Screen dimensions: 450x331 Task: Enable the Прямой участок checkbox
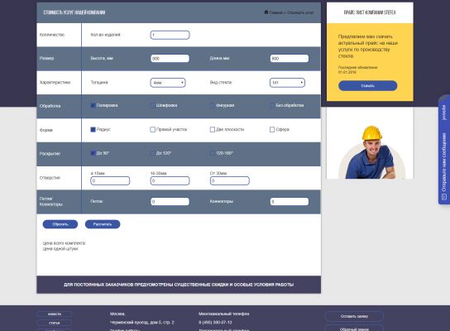[x=153, y=129]
